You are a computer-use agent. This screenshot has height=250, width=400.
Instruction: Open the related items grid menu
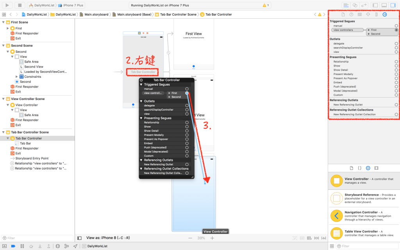(4, 14)
